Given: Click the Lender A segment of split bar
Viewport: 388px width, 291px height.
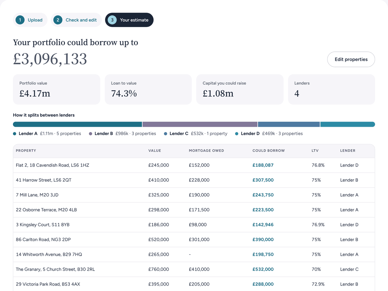Looking at the screenshot, I should 78,124.
